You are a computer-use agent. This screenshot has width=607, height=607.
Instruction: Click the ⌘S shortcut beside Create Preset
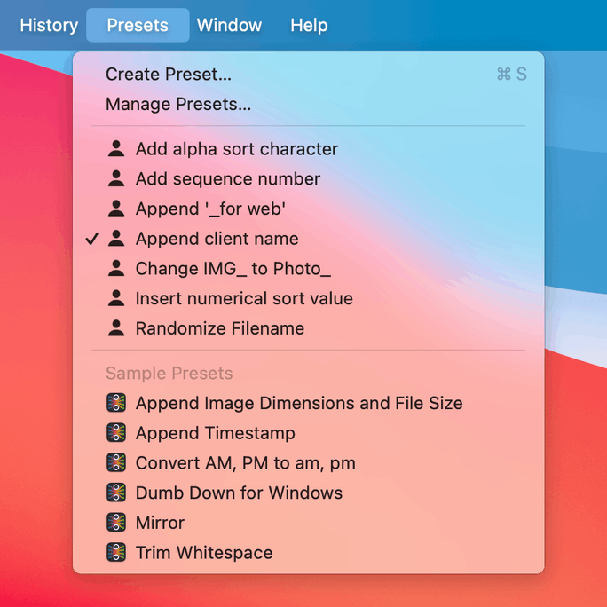point(511,75)
